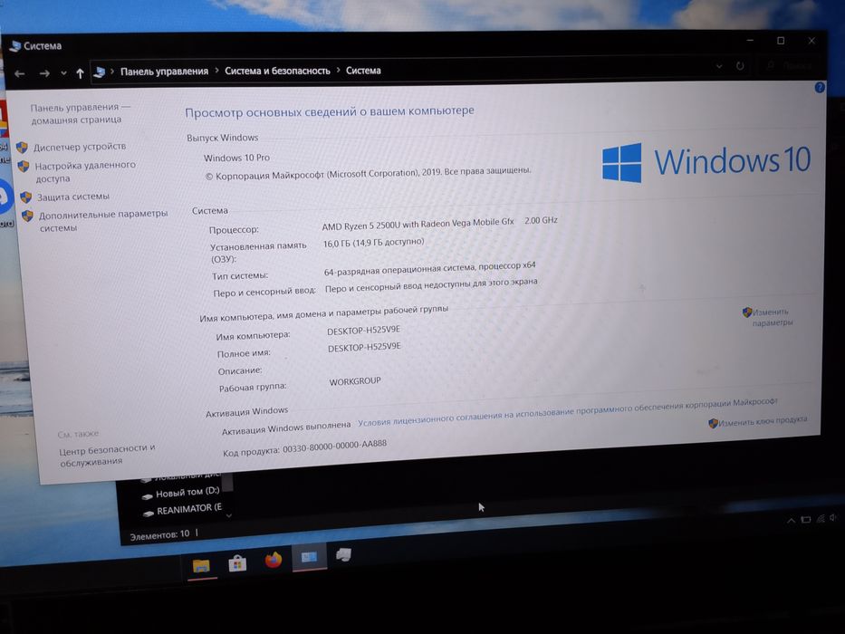Screen dimensions: 845x634
Task: Open help via blue question mark icon
Action: point(820,87)
